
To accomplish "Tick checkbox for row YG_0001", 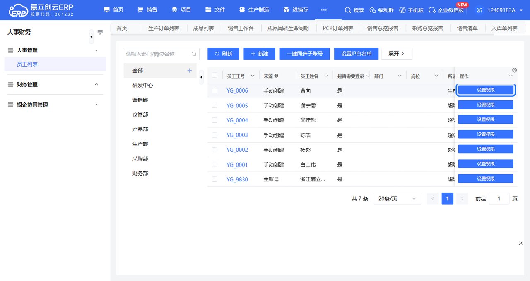I will click(x=214, y=164).
